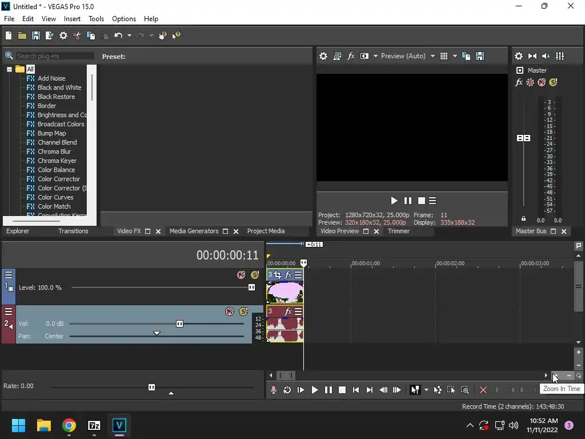Open Render As from main toolbar
The height and width of the screenshot is (439, 585).
[x=50, y=35]
